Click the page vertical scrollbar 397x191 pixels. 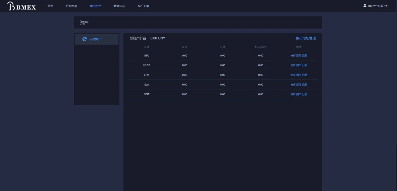click(396, 167)
